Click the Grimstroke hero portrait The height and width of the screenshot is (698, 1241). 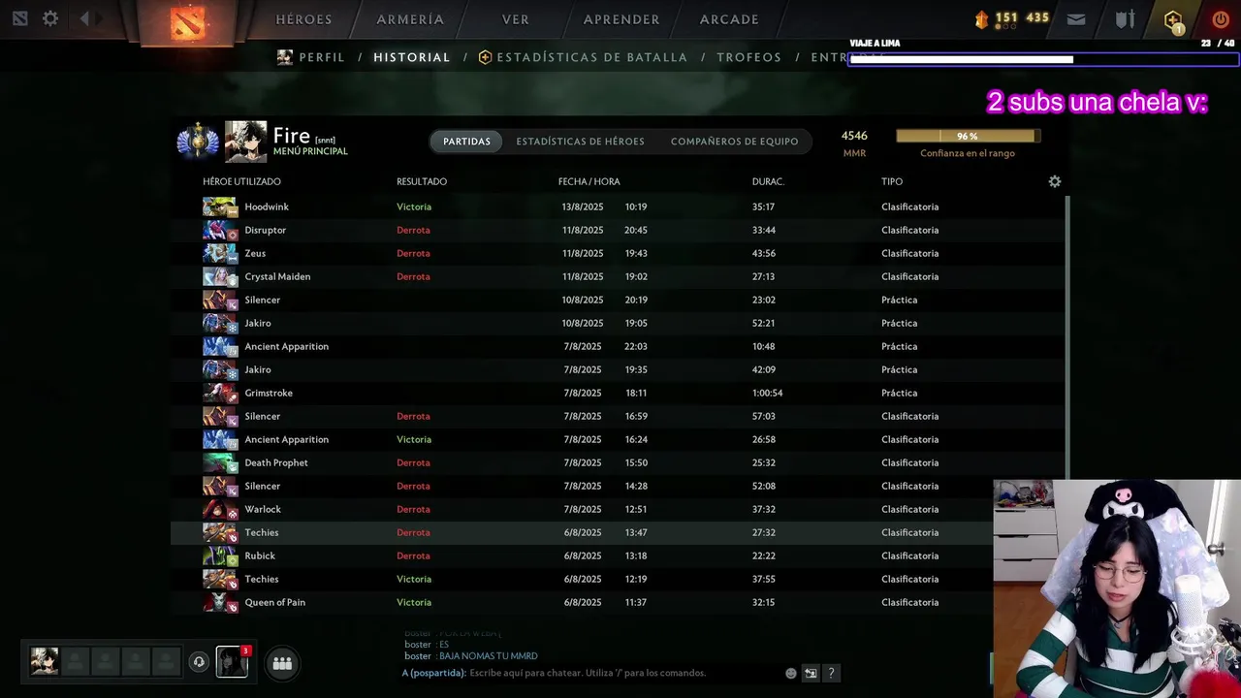[x=219, y=393]
